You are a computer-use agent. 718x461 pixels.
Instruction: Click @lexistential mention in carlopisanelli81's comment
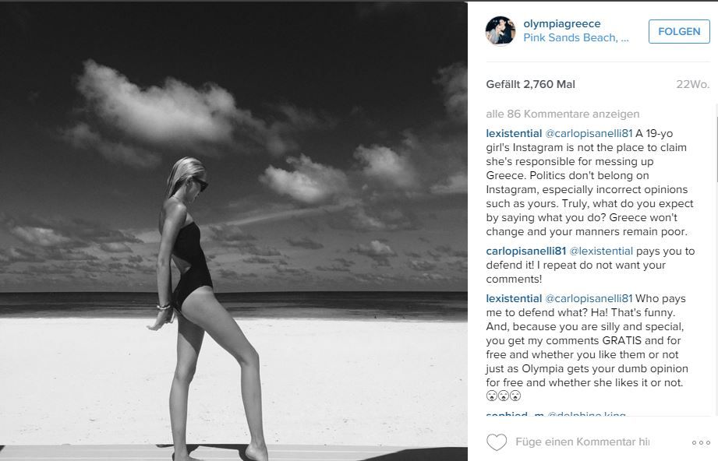601,251
